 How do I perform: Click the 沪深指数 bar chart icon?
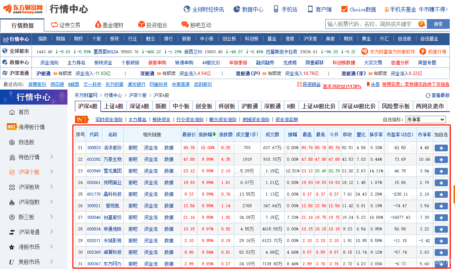12,202
